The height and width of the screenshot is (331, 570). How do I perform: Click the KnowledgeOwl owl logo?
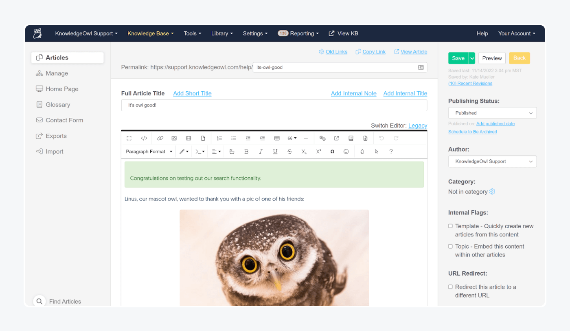pyautogui.click(x=37, y=33)
